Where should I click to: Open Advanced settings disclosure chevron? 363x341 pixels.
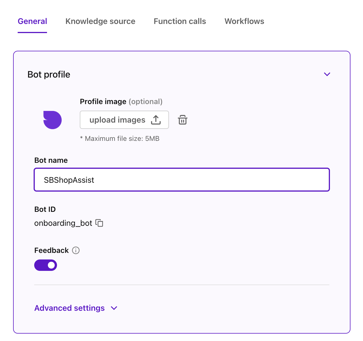click(114, 308)
